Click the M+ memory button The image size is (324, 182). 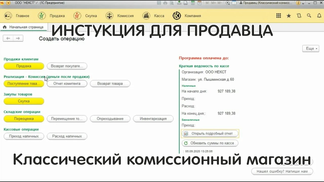213,3
